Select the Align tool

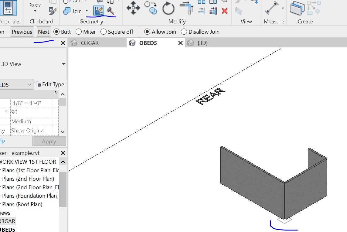point(186,9)
